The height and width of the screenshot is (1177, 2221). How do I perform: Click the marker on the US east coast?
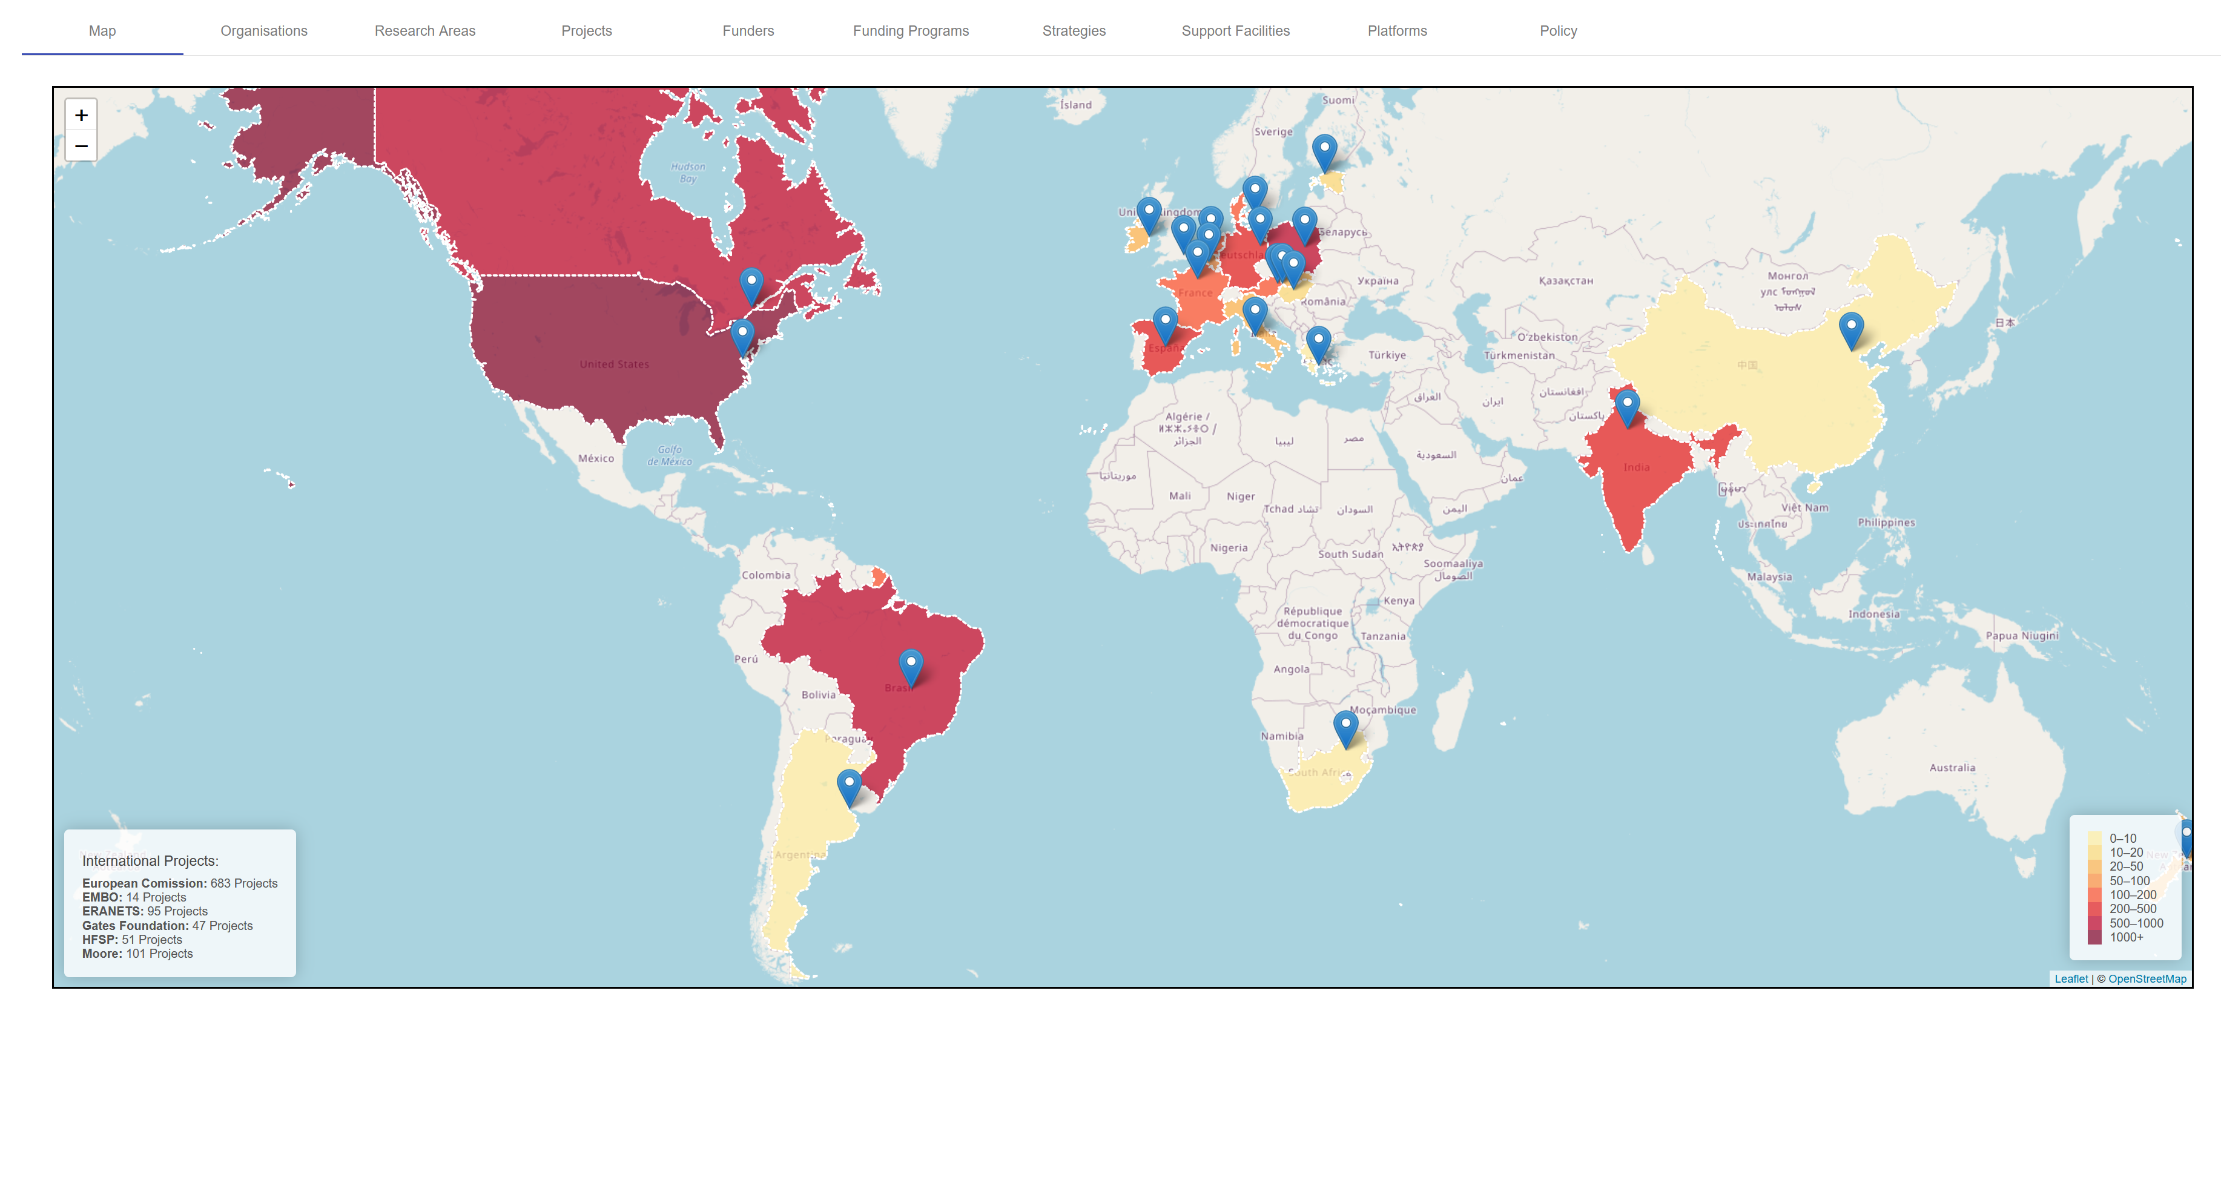742,335
